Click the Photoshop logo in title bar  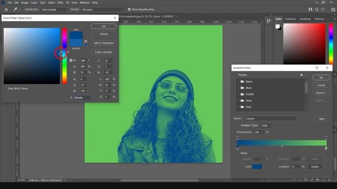(x=3, y=3)
